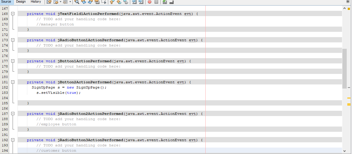The height and width of the screenshot is (154, 352).
Task: Click line number 180 in the gutter
Action: coord(5,77)
